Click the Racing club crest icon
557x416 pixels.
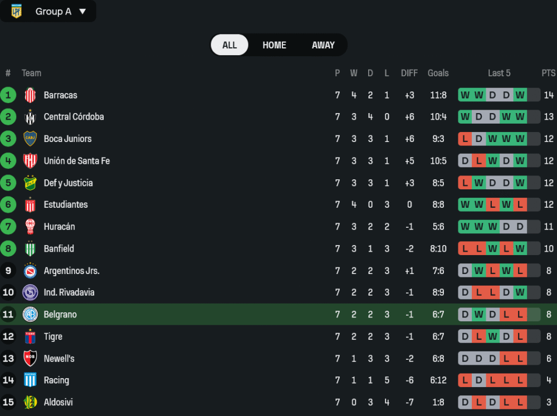pos(30,380)
